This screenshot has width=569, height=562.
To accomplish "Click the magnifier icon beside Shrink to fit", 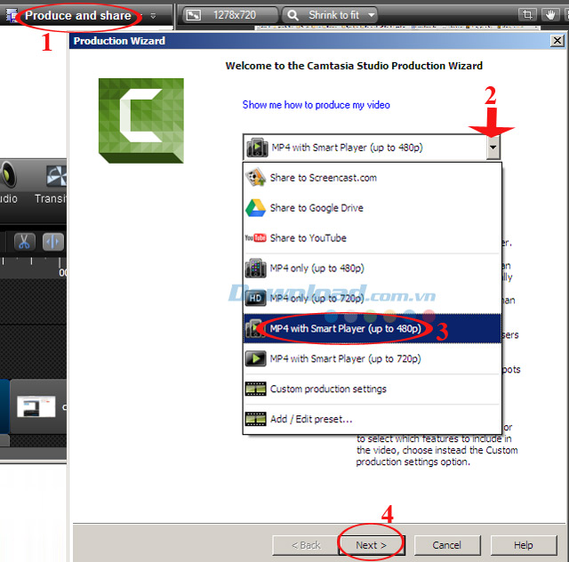I will pos(293,15).
